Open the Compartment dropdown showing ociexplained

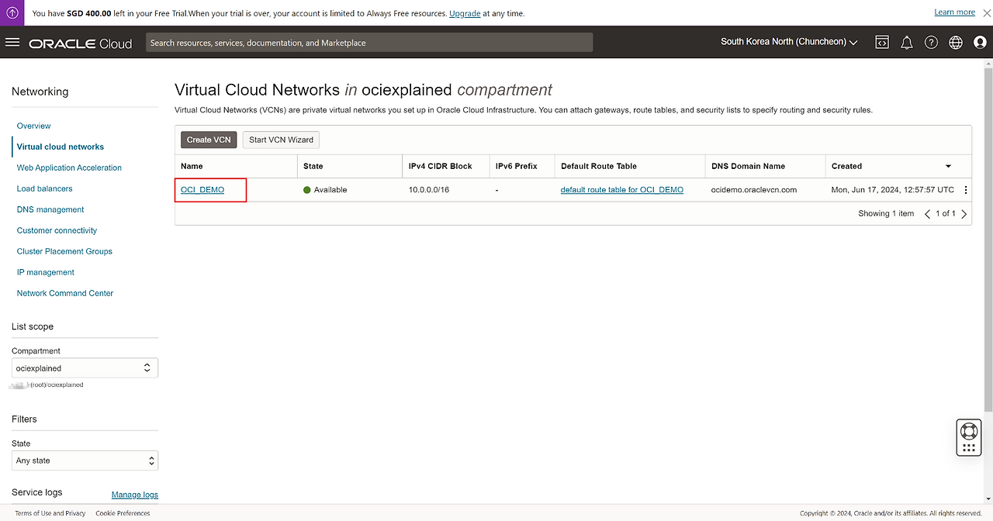coord(85,368)
